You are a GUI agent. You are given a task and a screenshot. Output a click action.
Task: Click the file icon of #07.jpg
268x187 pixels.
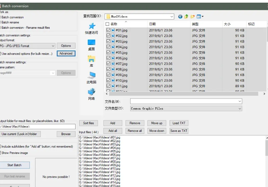[113, 63]
